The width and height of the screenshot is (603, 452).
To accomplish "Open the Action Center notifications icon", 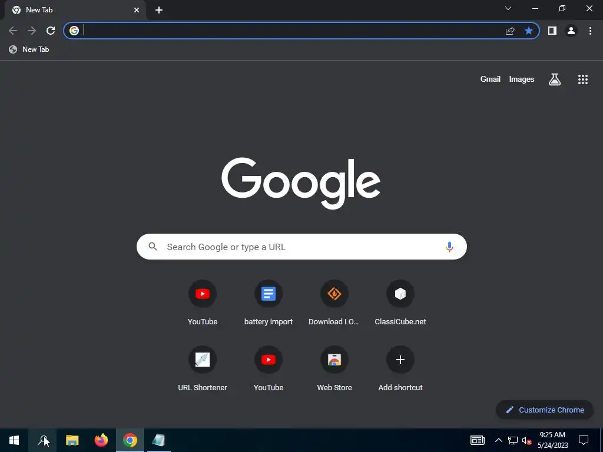I will 584,440.
